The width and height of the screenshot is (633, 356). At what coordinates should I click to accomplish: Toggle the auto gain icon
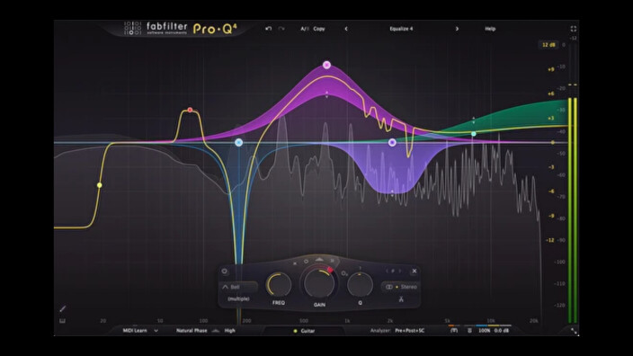coord(469,331)
